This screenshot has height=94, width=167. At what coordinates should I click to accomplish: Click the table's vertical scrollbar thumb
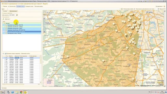[x=40, y=60]
